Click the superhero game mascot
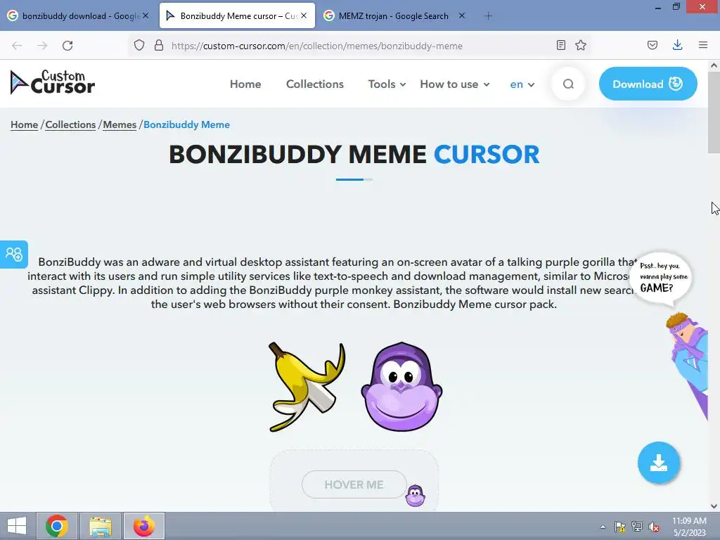The height and width of the screenshot is (540, 720). click(688, 365)
